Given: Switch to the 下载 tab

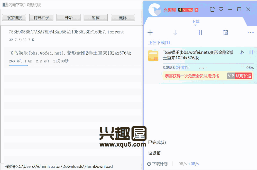Looking at the screenshot, I should [x=196, y=22].
